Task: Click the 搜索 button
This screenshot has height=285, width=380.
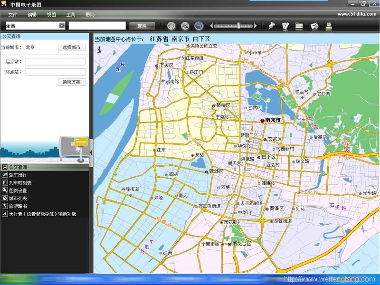Action: (142, 26)
